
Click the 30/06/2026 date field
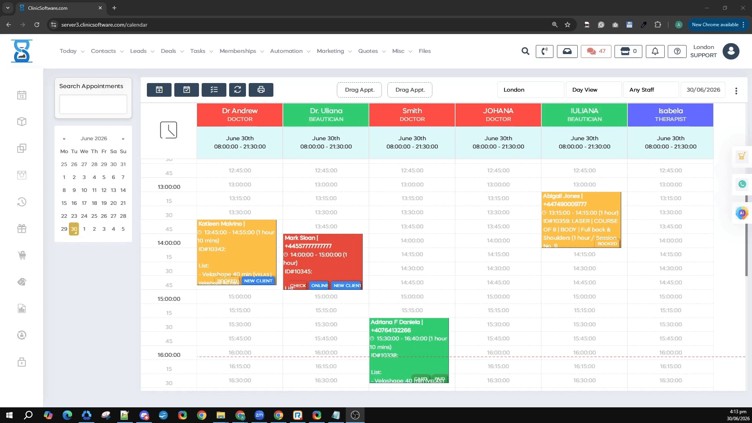703,90
